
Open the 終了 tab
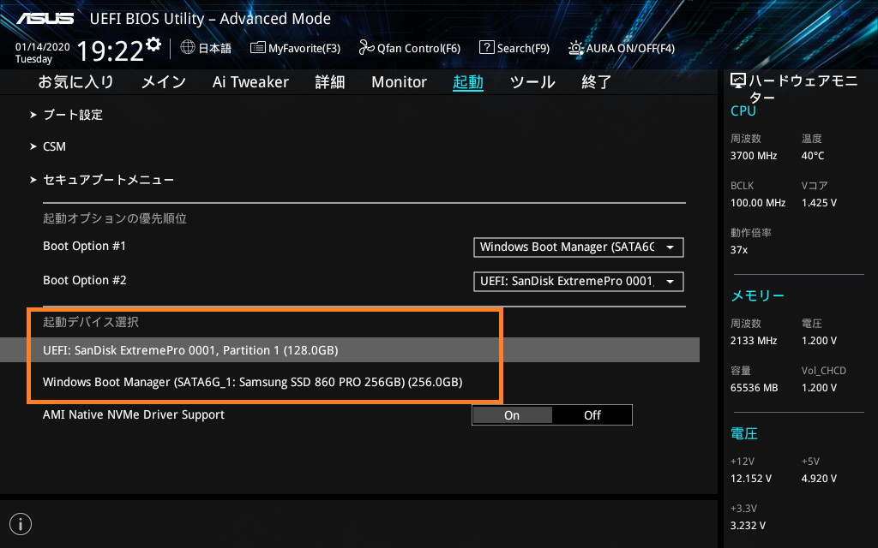pyautogui.click(x=597, y=82)
